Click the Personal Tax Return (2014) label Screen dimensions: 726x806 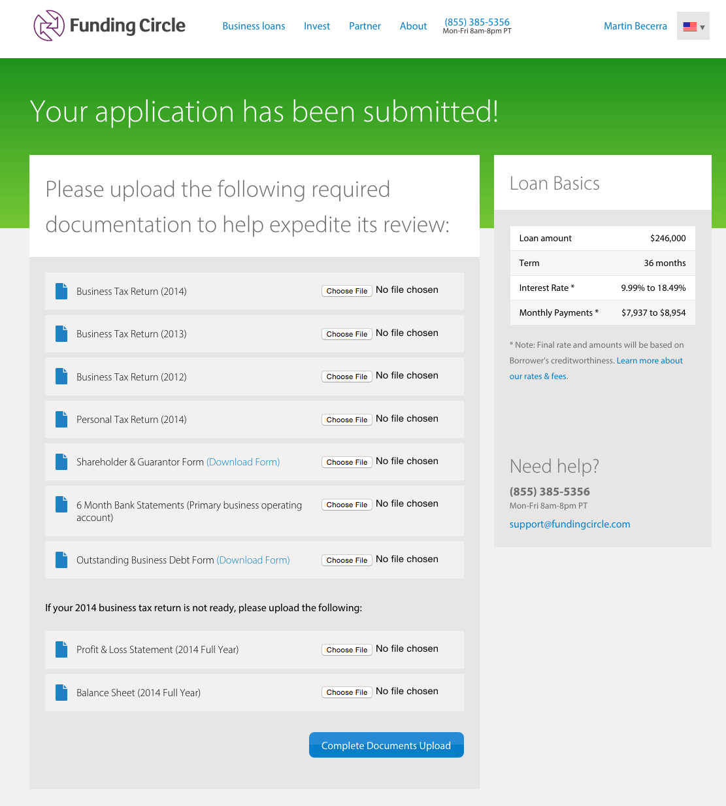(131, 420)
